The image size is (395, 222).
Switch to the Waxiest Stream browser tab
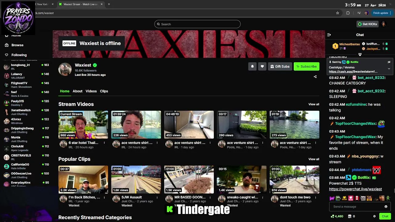point(80,4)
